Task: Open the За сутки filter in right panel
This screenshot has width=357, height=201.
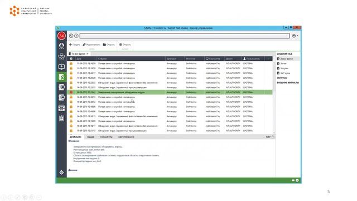Action: pyautogui.click(x=283, y=68)
